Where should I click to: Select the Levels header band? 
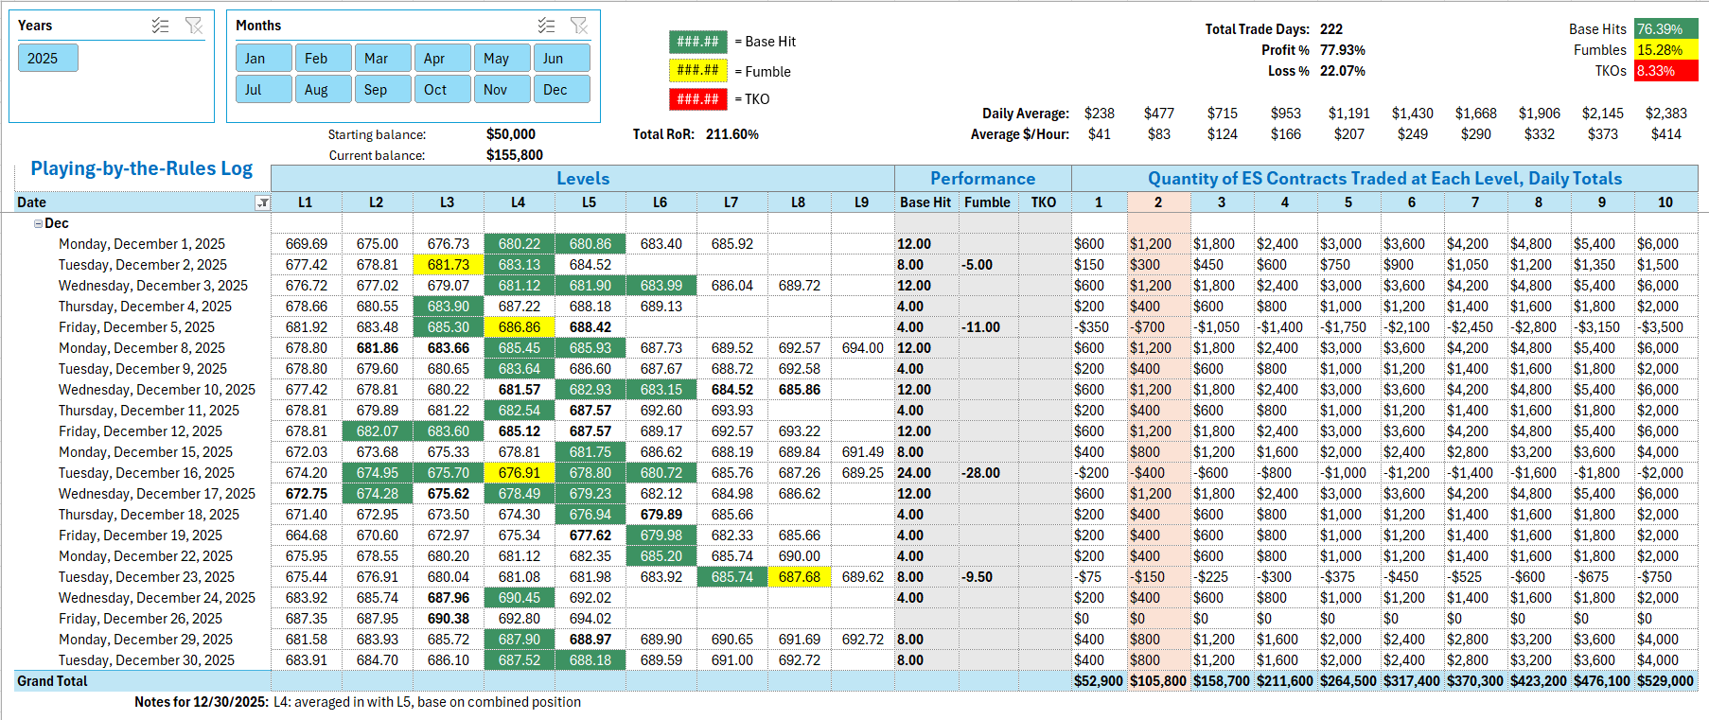click(582, 179)
